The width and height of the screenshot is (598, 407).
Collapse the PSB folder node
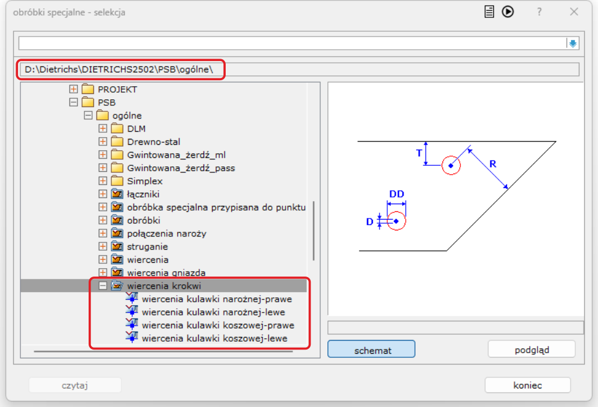[x=74, y=102]
